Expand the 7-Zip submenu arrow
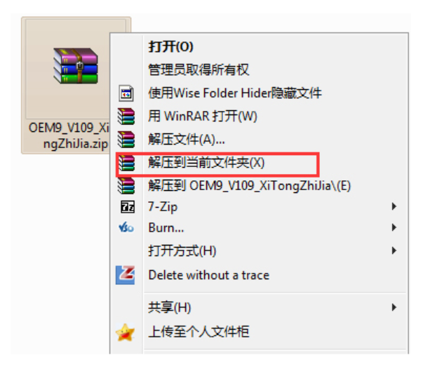Image resolution: width=430 pixels, height=367 pixels. [394, 206]
